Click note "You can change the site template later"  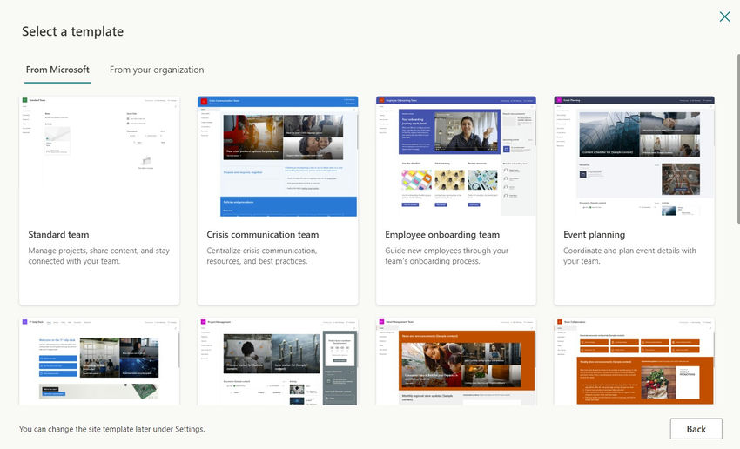pyautogui.click(x=111, y=429)
